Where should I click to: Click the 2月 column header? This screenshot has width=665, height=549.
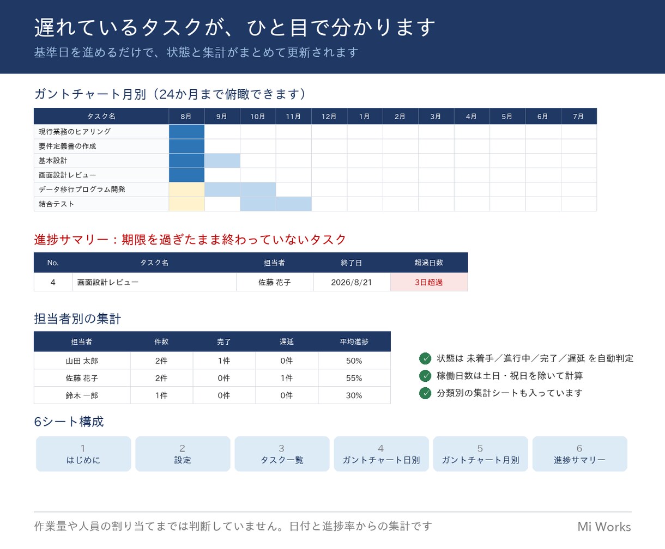coord(400,117)
